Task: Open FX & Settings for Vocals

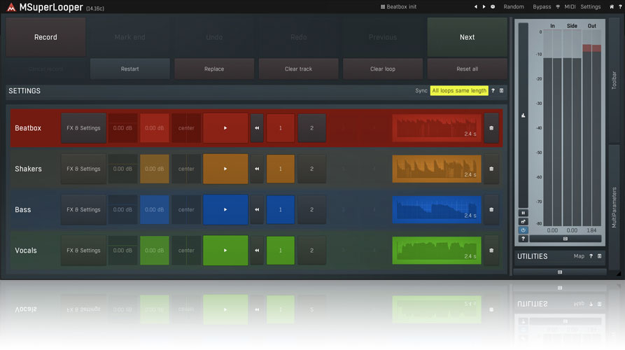Action: point(83,251)
